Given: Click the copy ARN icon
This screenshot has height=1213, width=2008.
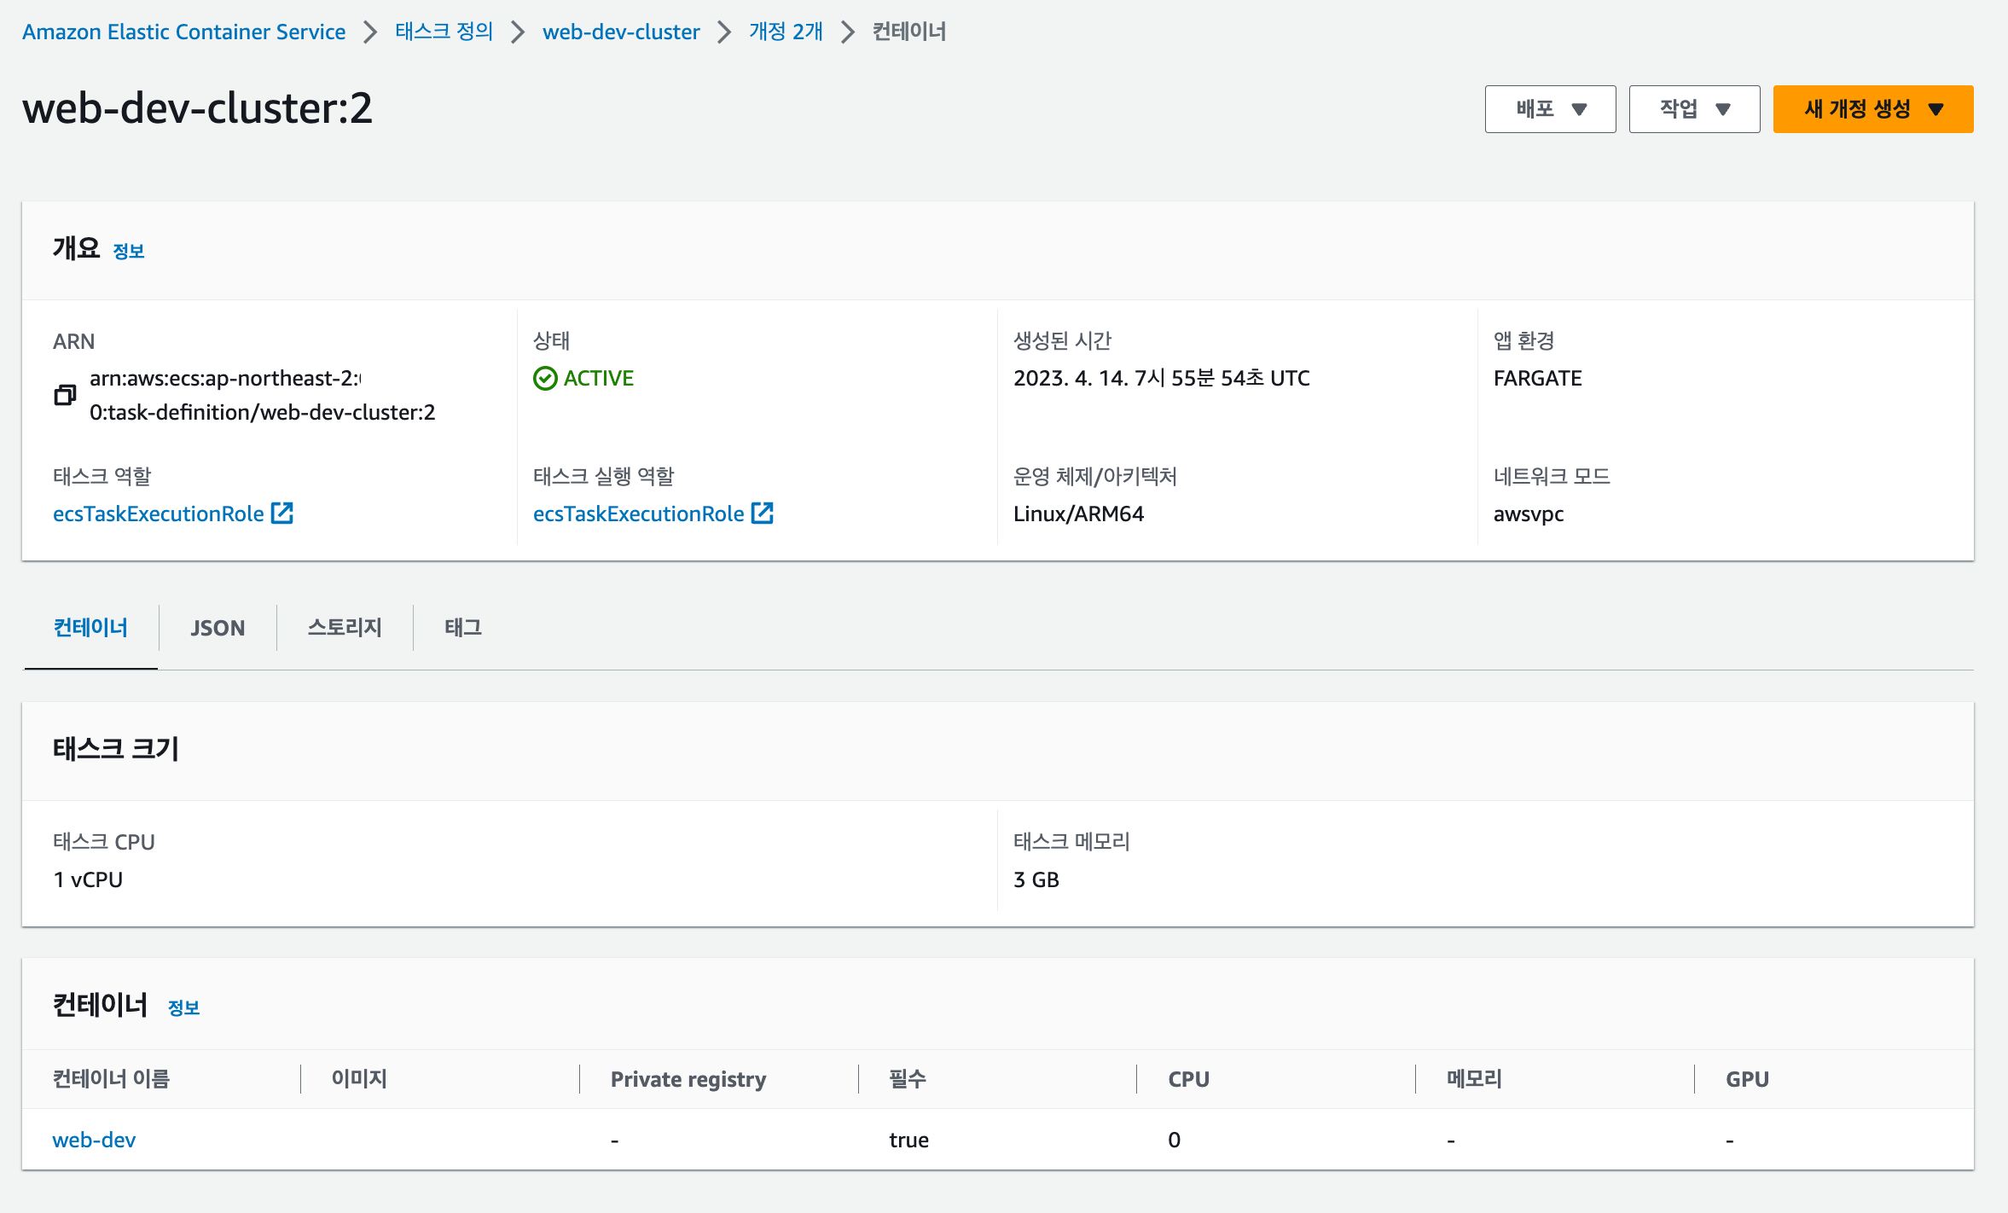Looking at the screenshot, I should (65, 395).
